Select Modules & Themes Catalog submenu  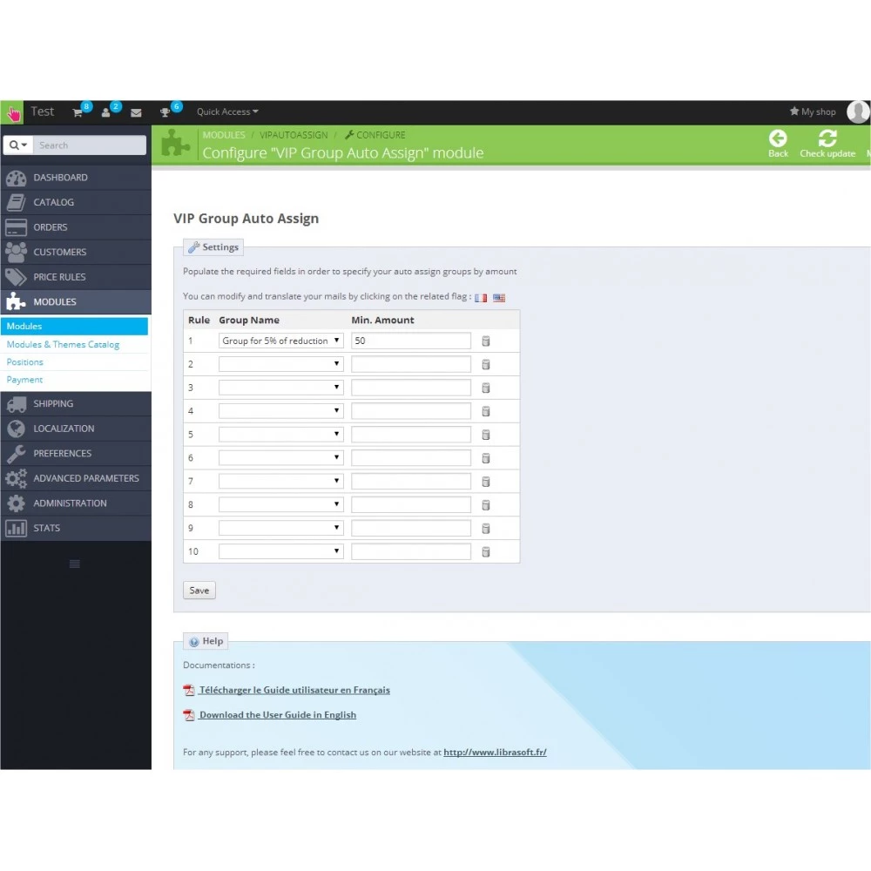click(63, 344)
